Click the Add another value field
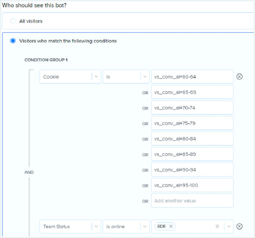Image resolution: width=255 pixels, height=238 pixels. [192, 201]
